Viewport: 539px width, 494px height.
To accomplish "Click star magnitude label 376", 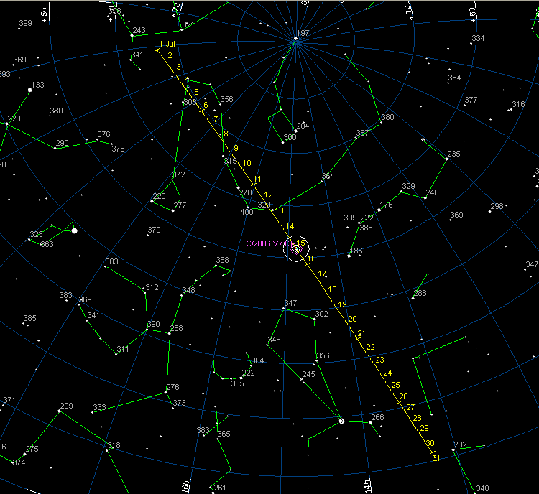I will pos(103,134).
